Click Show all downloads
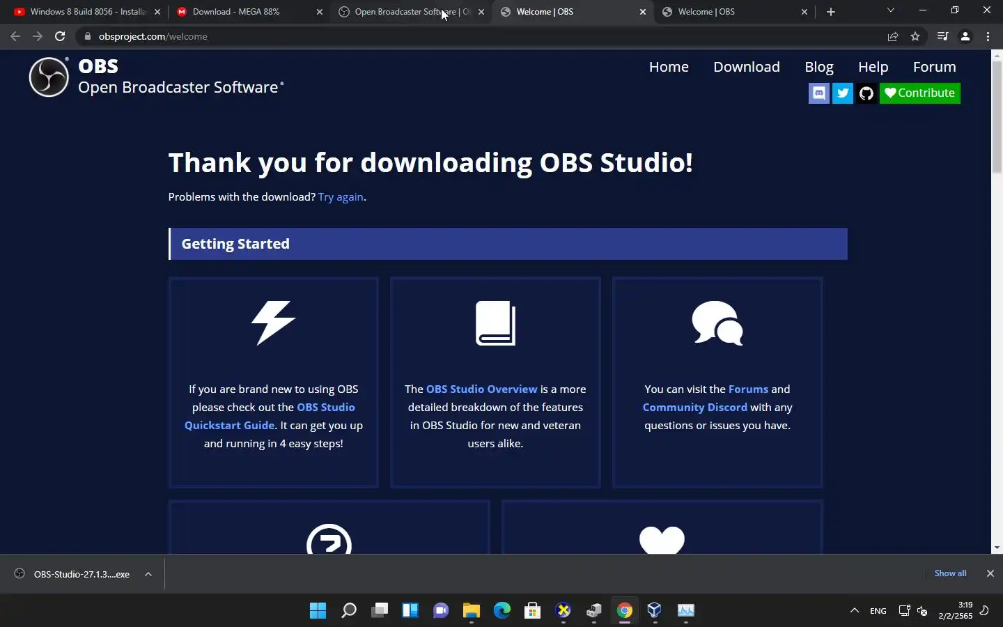The height and width of the screenshot is (627, 1003). [x=950, y=573]
